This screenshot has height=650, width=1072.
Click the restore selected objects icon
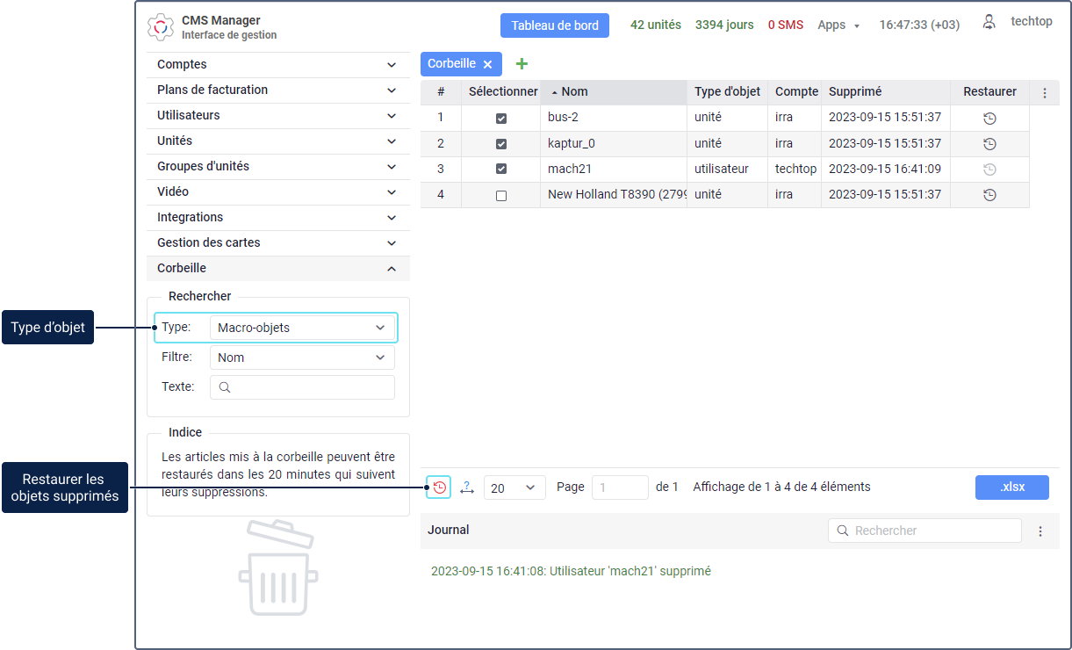coord(439,487)
